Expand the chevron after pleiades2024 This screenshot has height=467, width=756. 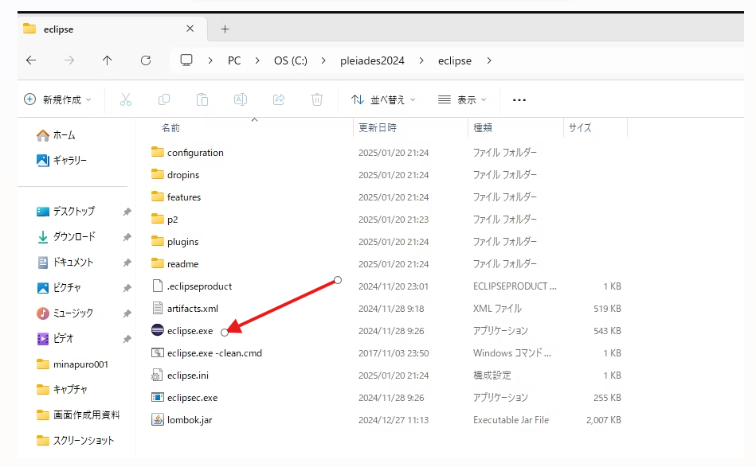(x=421, y=60)
